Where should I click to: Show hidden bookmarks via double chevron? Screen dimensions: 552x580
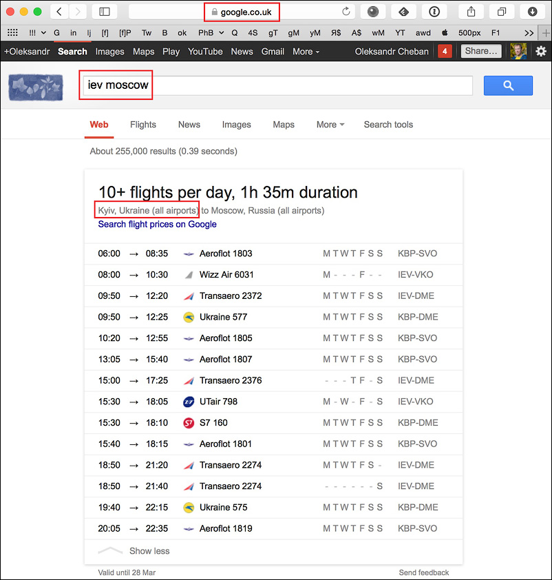529,33
